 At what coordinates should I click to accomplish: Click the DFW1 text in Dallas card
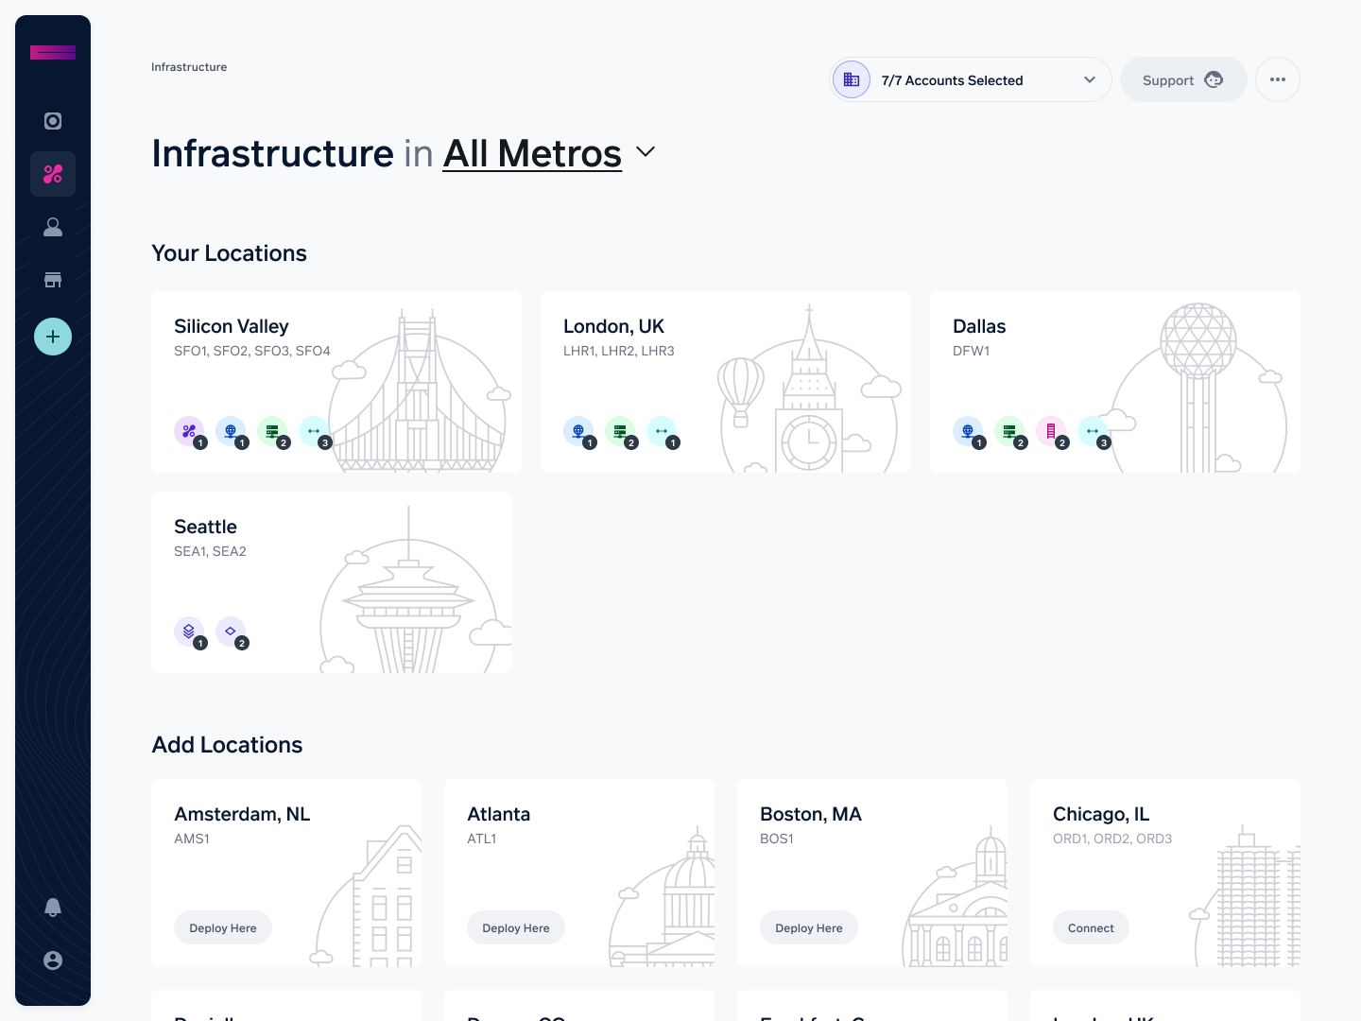pyautogui.click(x=972, y=351)
